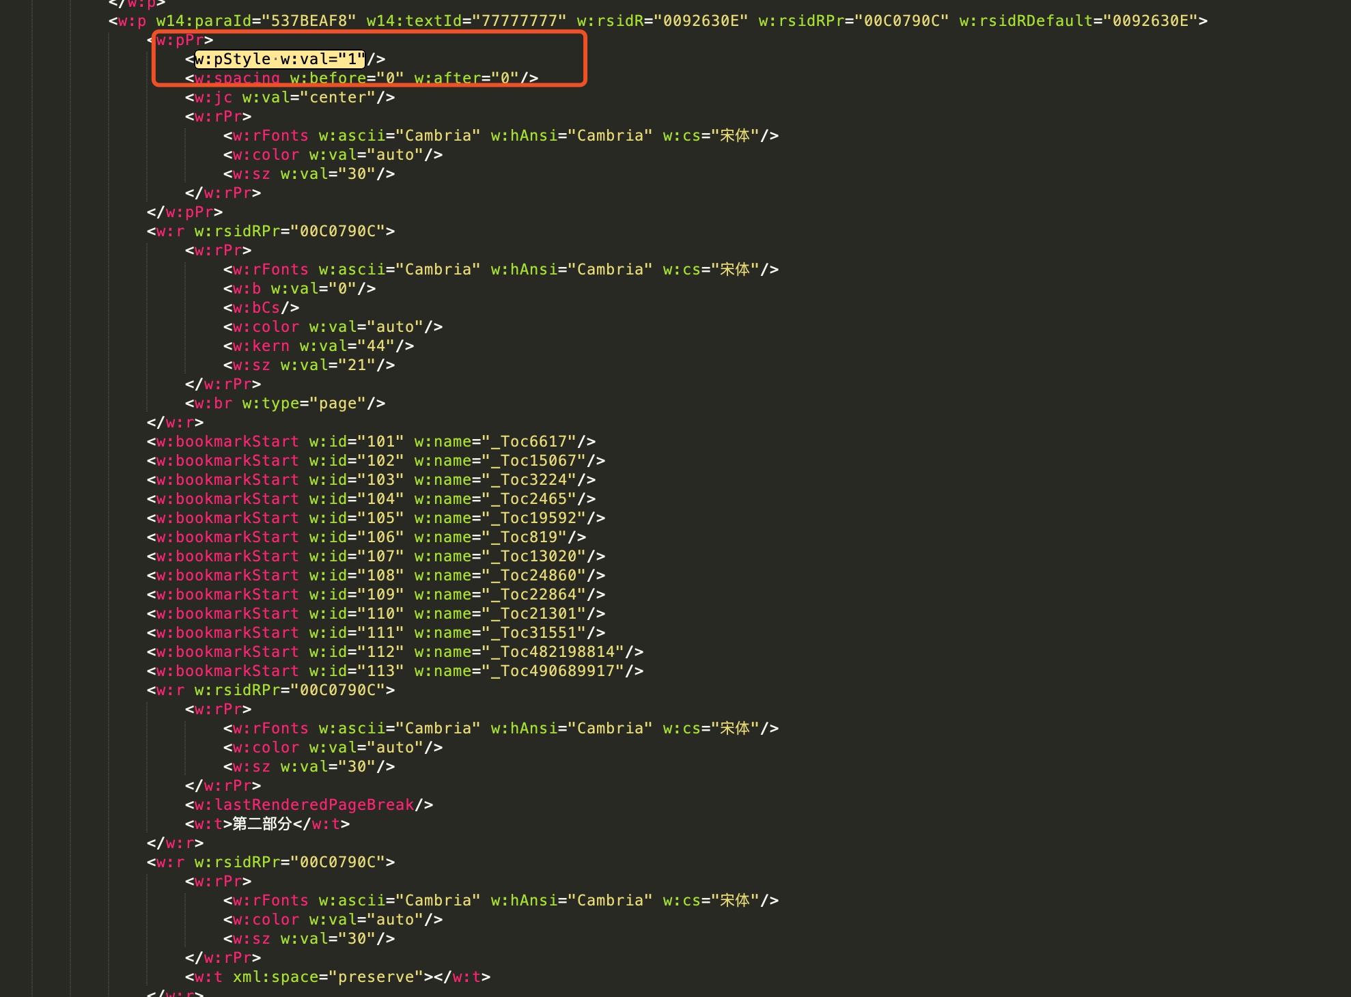Image resolution: width=1351 pixels, height=997 pixels.
Task: Click the 第二部分 text content
Action: coord(262,824)
